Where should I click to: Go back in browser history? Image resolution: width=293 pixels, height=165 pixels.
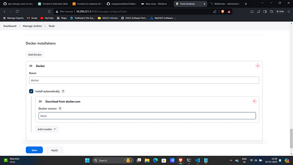click(5, 11)
